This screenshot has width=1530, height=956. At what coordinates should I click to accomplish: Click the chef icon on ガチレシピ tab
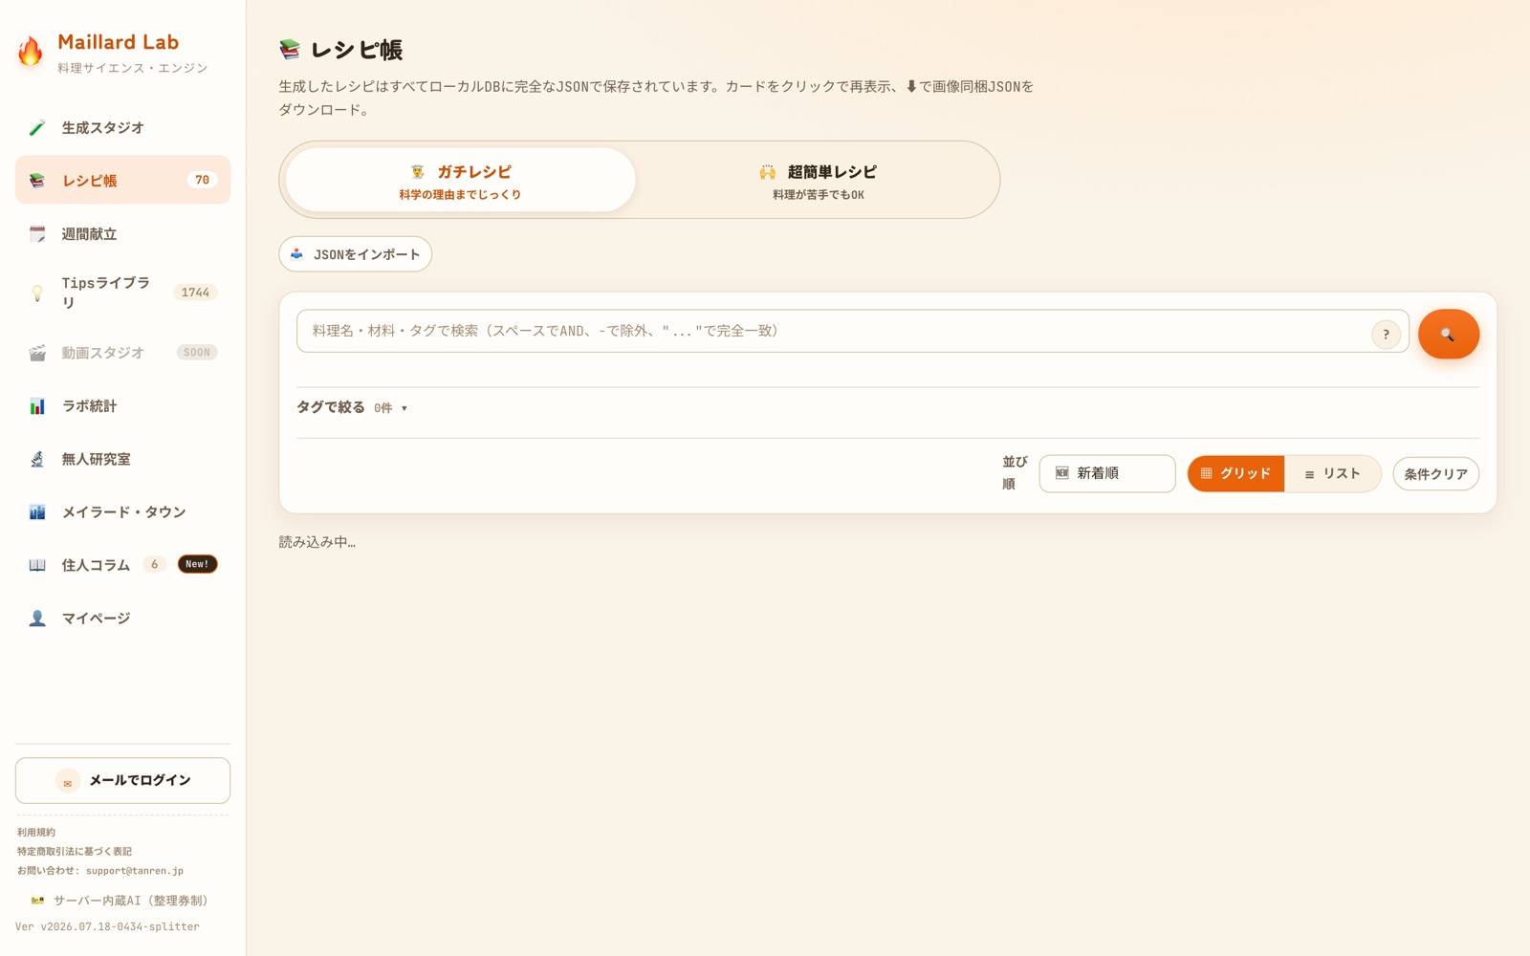pyautogui.click(x=418, y=172)
